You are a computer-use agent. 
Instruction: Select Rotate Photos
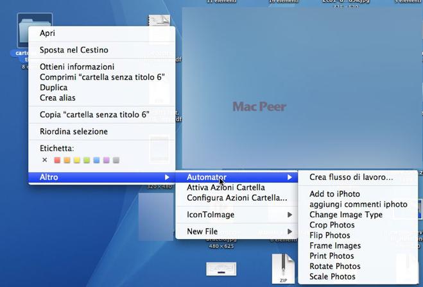pos(358,266)
